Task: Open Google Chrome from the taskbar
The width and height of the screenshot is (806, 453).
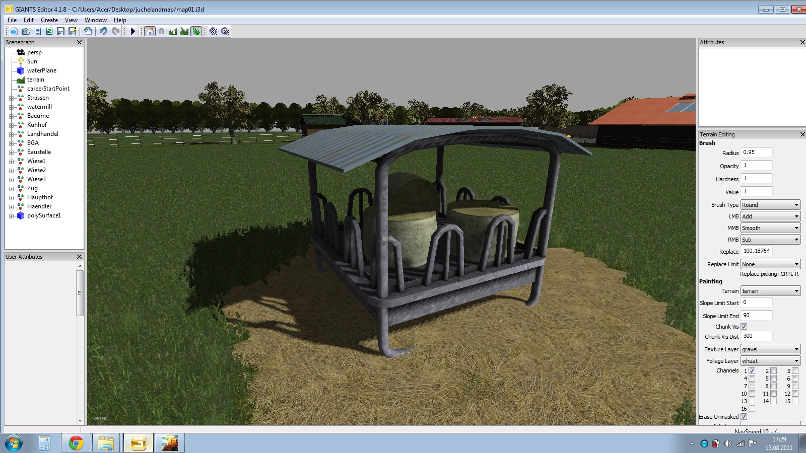Action: tap(76, 443)
